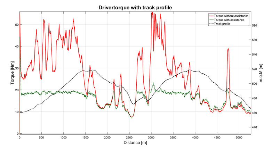Click the 30 tick on torque axis
Screen dimensions: 272x151
(x=15, y=68)
